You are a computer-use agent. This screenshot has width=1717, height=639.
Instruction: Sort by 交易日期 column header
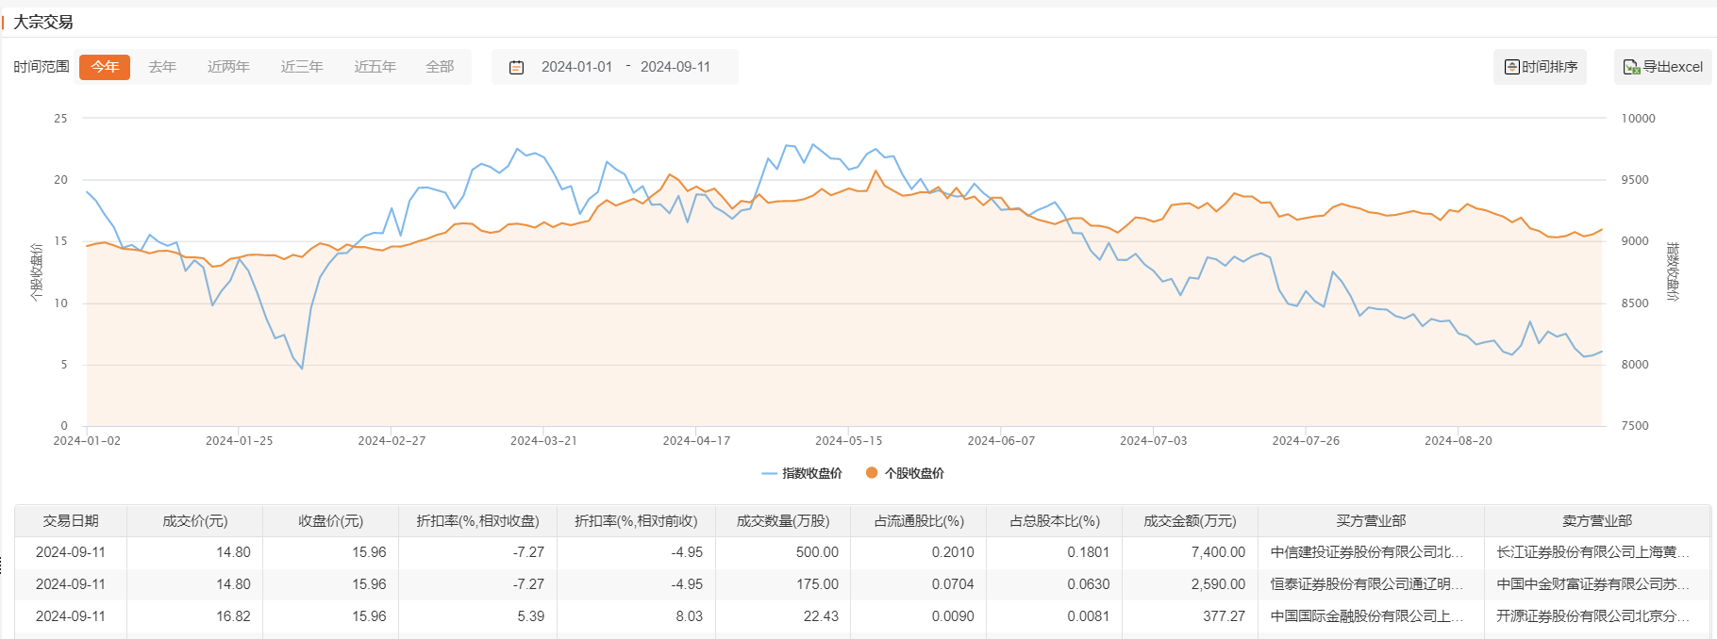(71, 521)
